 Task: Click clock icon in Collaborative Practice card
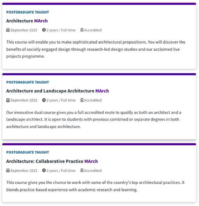coord(44,170)
